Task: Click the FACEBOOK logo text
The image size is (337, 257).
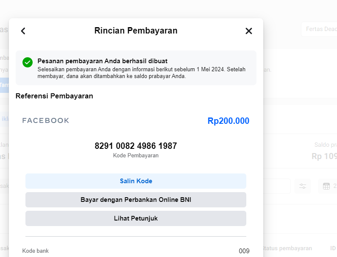Action: coord(46,121)
